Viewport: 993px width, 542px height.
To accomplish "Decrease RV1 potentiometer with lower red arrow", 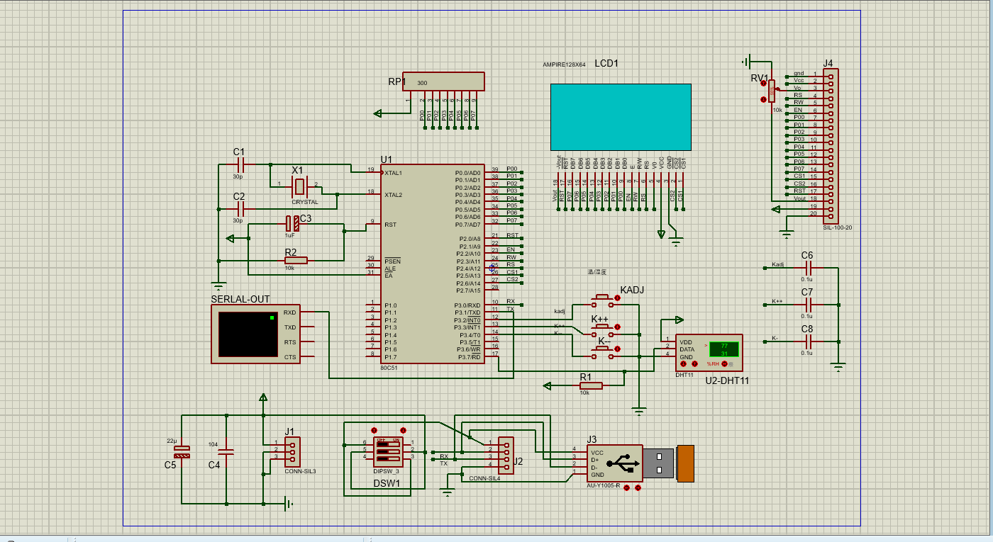I will pyautogui.click(x=763, y=100).
